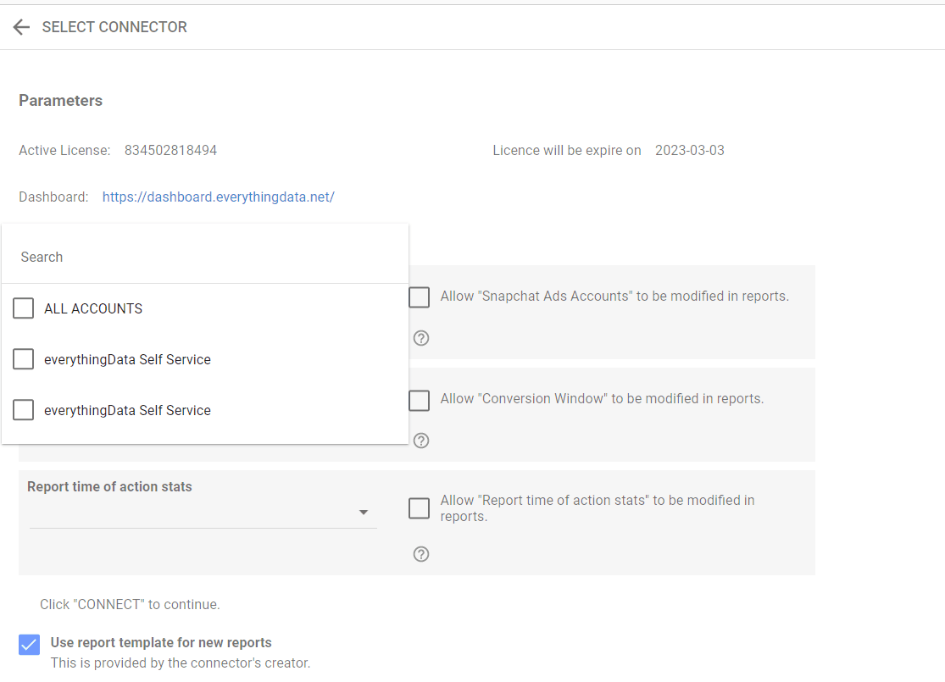The image size is (945, 682).
Task: Uncheck Use report template for new reports
Action: pyautogui.click(x=29, y=644)
